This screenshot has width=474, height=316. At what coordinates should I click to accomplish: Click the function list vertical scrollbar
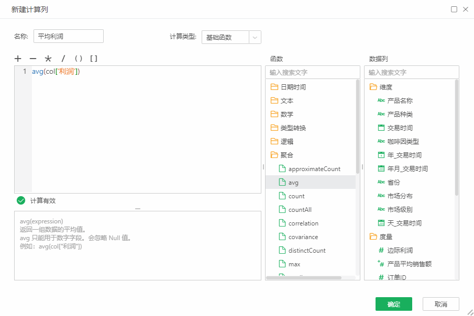[x=358, y=126]
